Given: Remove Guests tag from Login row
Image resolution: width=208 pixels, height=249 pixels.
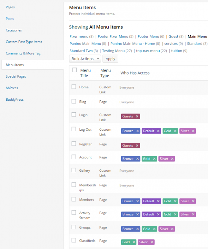Looking at the screenshot, I should point(137,116).
